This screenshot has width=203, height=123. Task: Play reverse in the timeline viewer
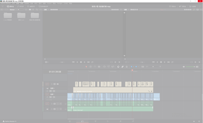point(157,62)
